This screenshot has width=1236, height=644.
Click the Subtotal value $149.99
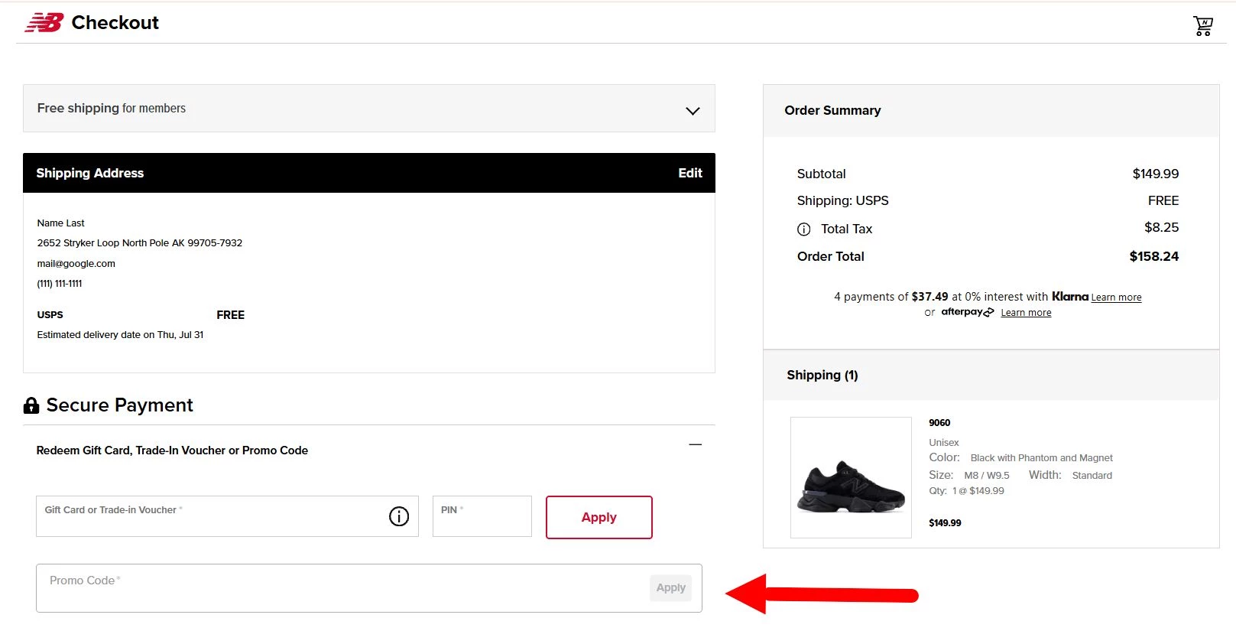pyautogui.click(x=1156, y=174)
